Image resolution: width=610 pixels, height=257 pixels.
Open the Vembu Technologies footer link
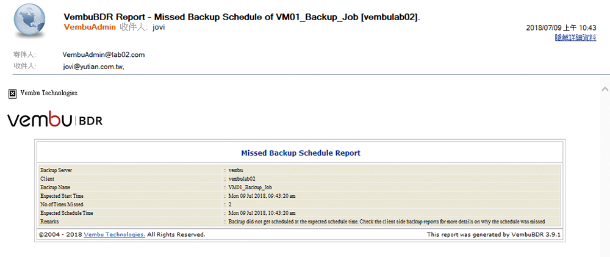tap(115, 234)
